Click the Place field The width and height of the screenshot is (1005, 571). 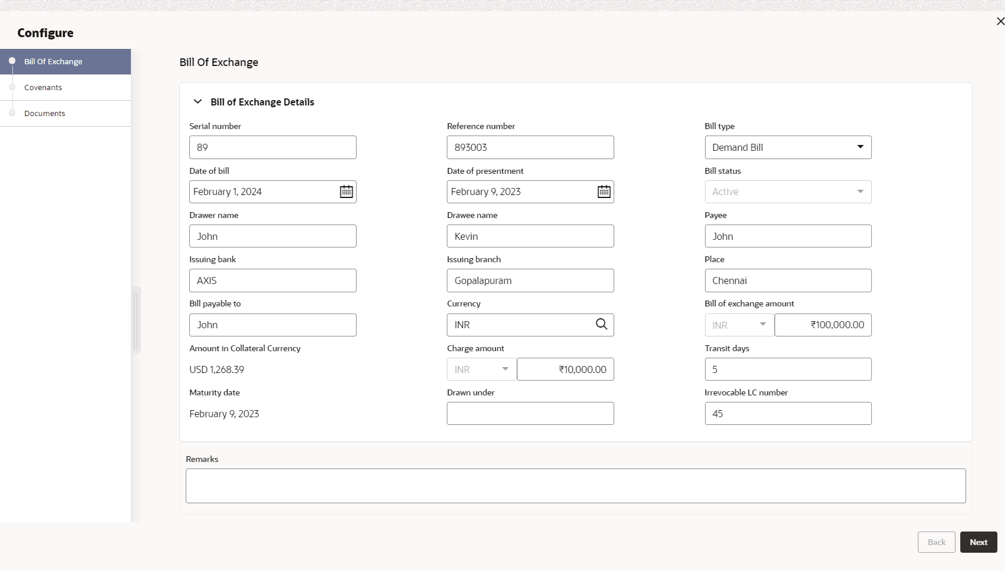click(x=788, y=280)
